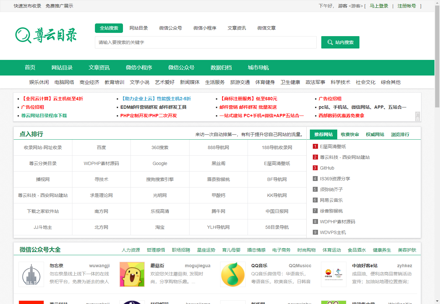Click the 尊云目录 site logo
Image resolution: width=440 pixels, height=304 pixels.
point(46,35)
